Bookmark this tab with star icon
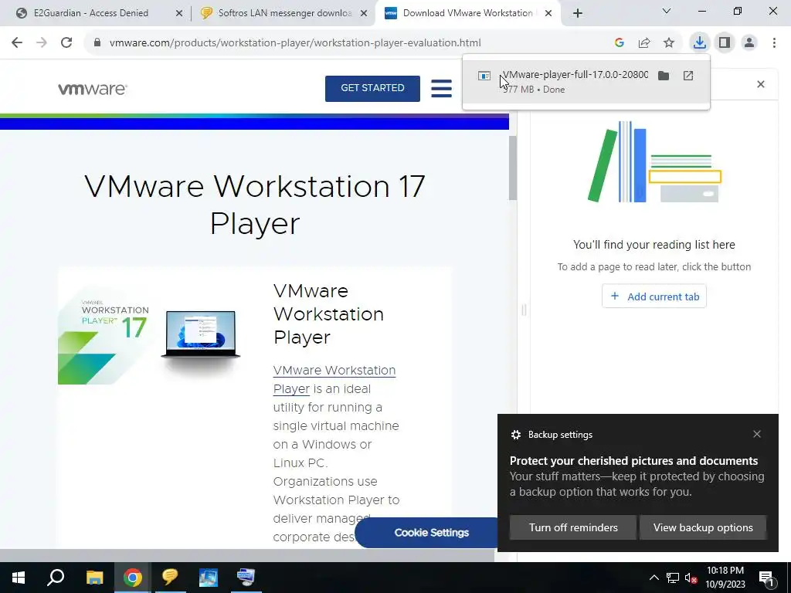The image size is (791, 593). point(669,43)
